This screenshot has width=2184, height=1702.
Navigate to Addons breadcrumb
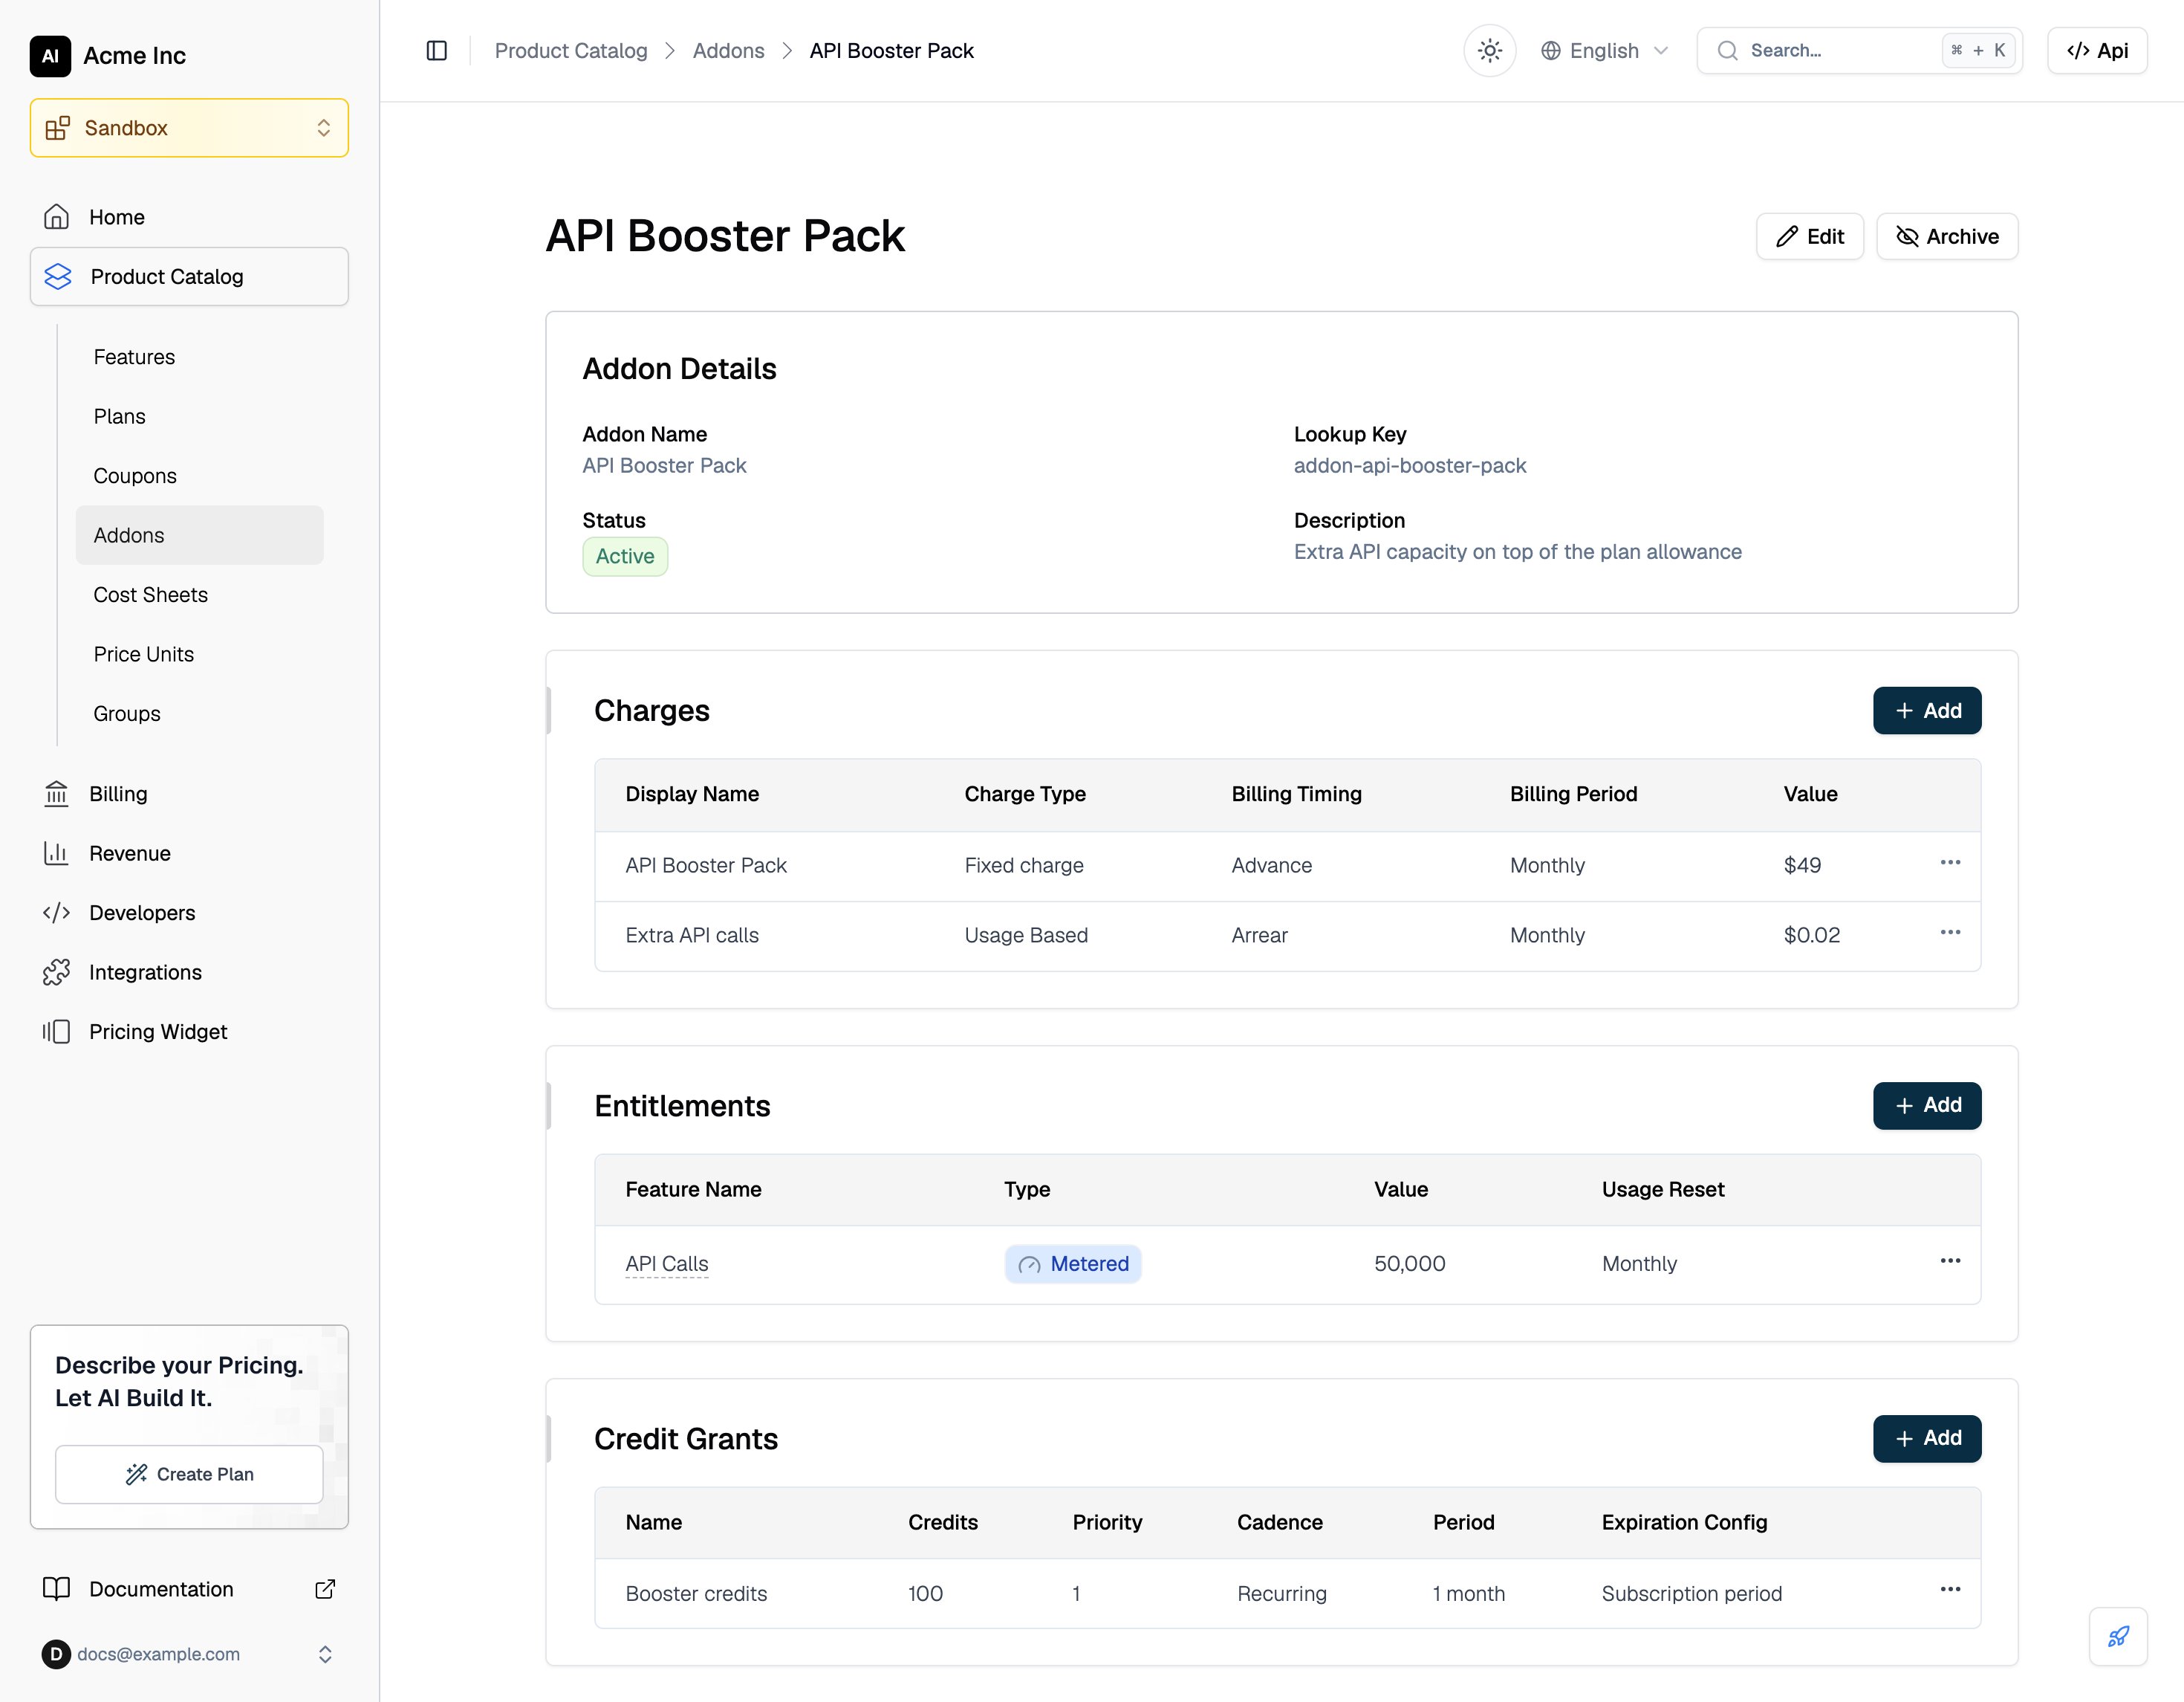pyautogui.click(x=728, y=51)
